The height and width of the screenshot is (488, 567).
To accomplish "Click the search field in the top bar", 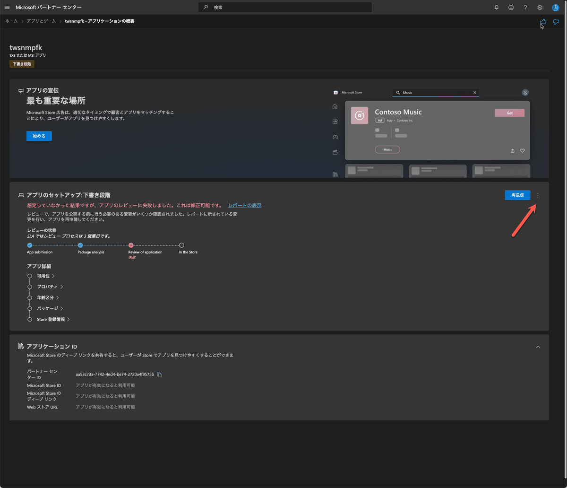I will [284, 7].
